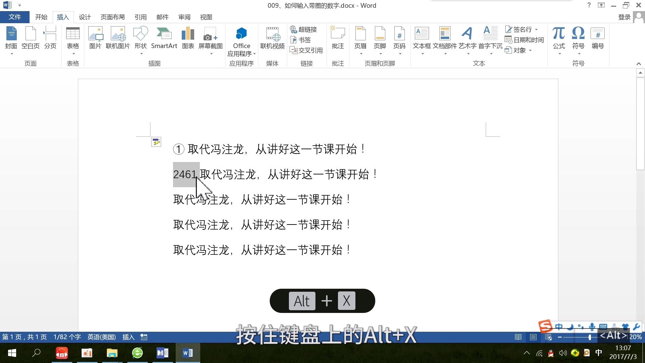645x363 pixels.
Task: Collapse the ribbon with the chevron arrow
Action: [x=639, y=63]
